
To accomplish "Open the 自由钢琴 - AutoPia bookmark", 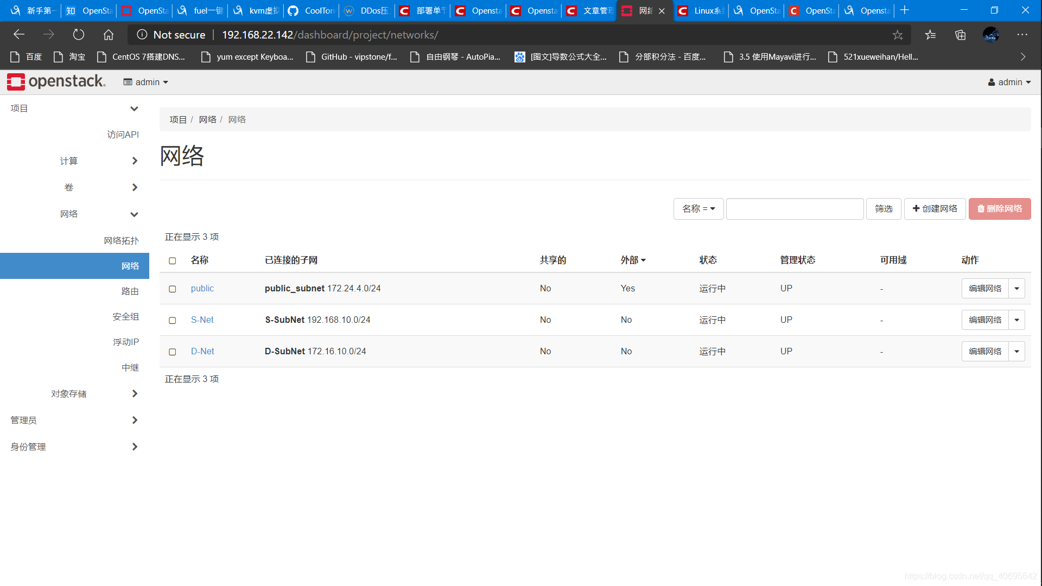I will pyautogui.click(x=455, y=57).
